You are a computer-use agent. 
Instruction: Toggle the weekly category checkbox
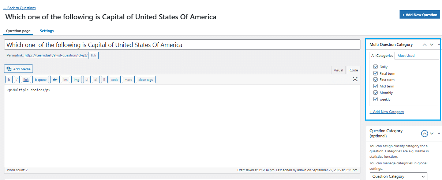click(375, 99)
